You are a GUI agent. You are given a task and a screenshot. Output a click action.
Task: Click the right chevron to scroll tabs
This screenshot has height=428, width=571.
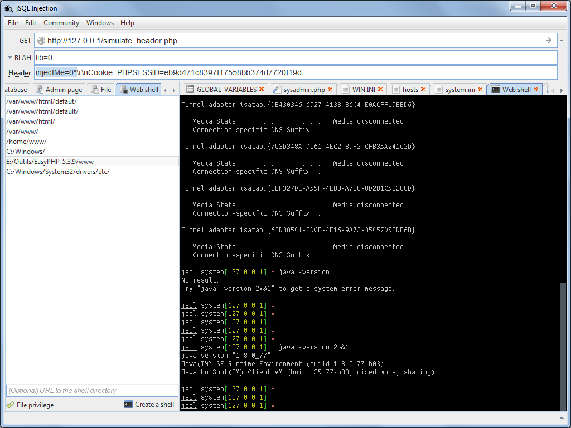[175, 89]
